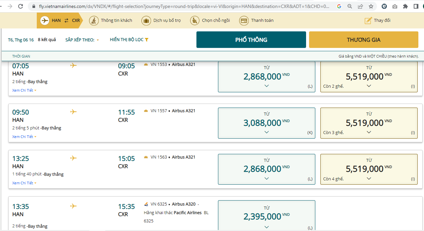
Task: Click the zoom magnifier icon in address bar
Action: [350, 6]
